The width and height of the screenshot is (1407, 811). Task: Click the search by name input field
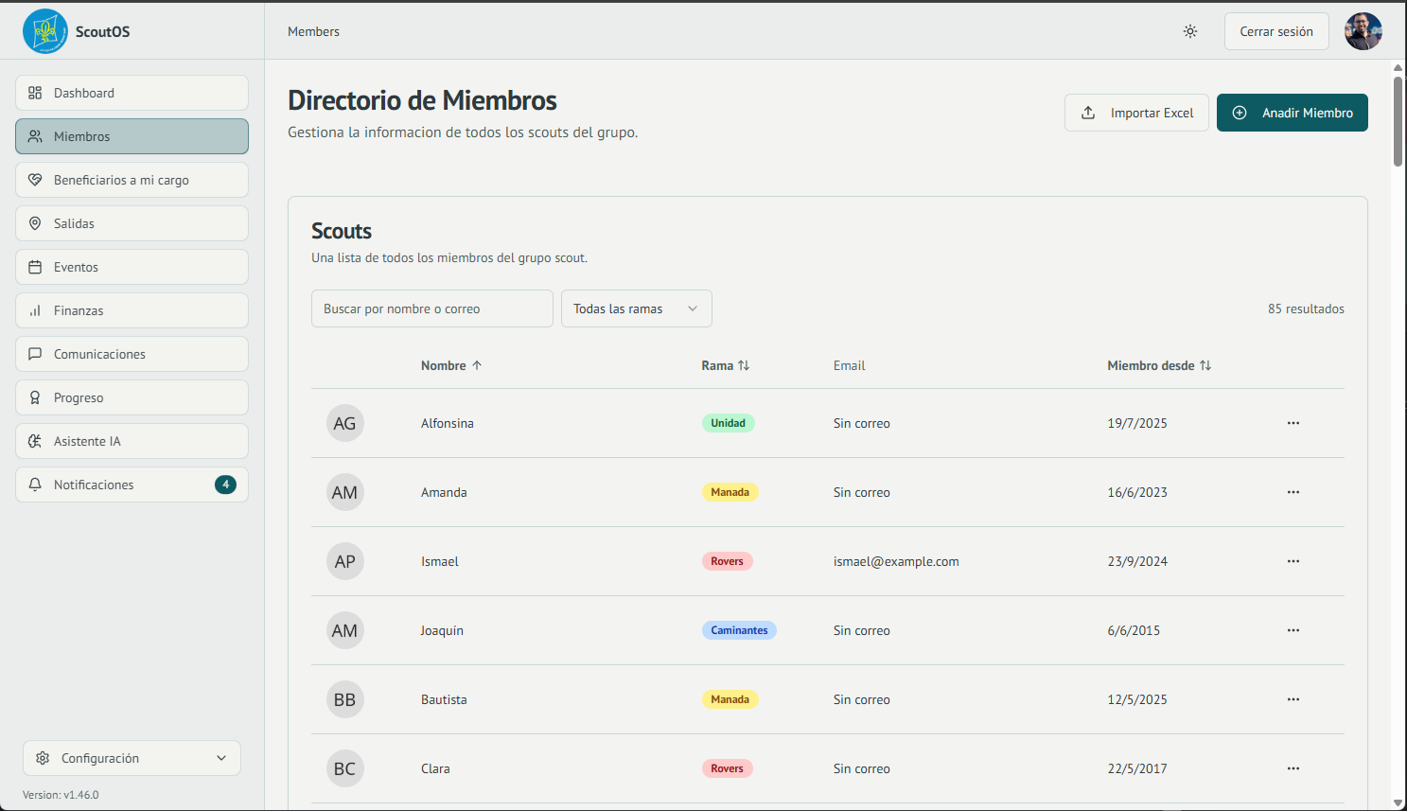coord(432,309)
